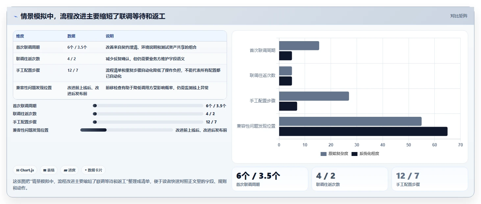Click gray 原始复杂度 bar for 手工配置步骤

(x=314, y=96)
